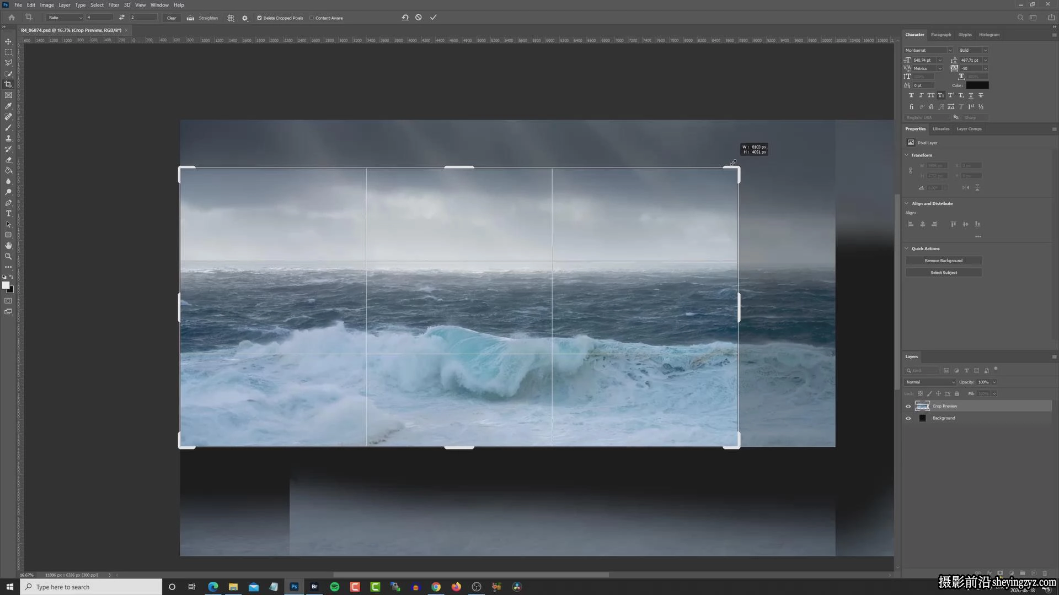
Task: Open the text Color swatch
Action: click(x=977, y=85)
